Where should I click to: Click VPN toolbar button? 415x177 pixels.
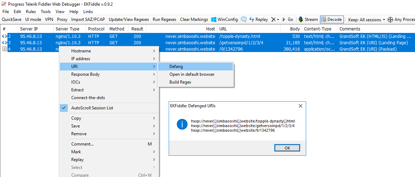49,19
